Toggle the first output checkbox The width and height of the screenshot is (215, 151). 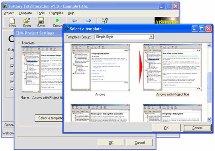(x=12, y=58)
